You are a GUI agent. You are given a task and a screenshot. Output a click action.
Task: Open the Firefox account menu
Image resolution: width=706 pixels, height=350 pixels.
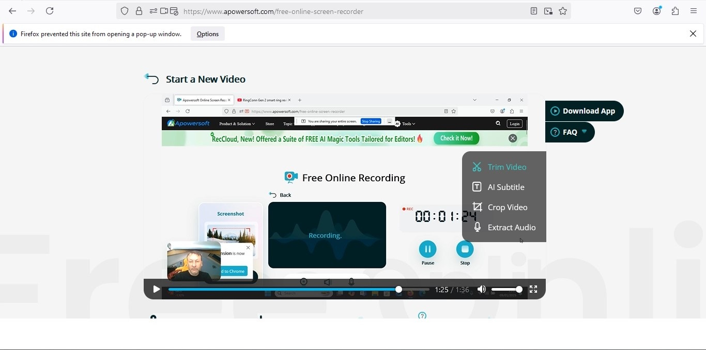pyautogui.click(x=657, y=11)
